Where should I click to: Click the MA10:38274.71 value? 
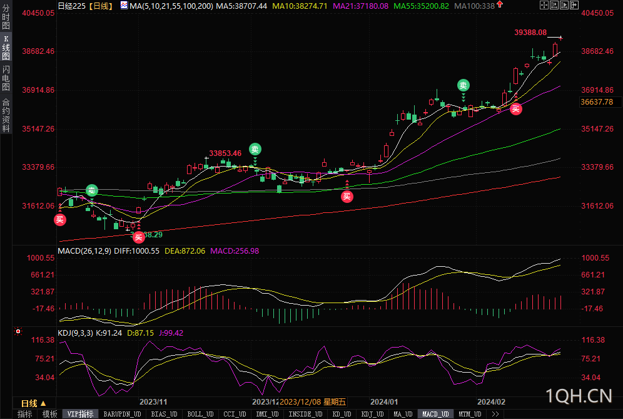[x=300, y=6]
